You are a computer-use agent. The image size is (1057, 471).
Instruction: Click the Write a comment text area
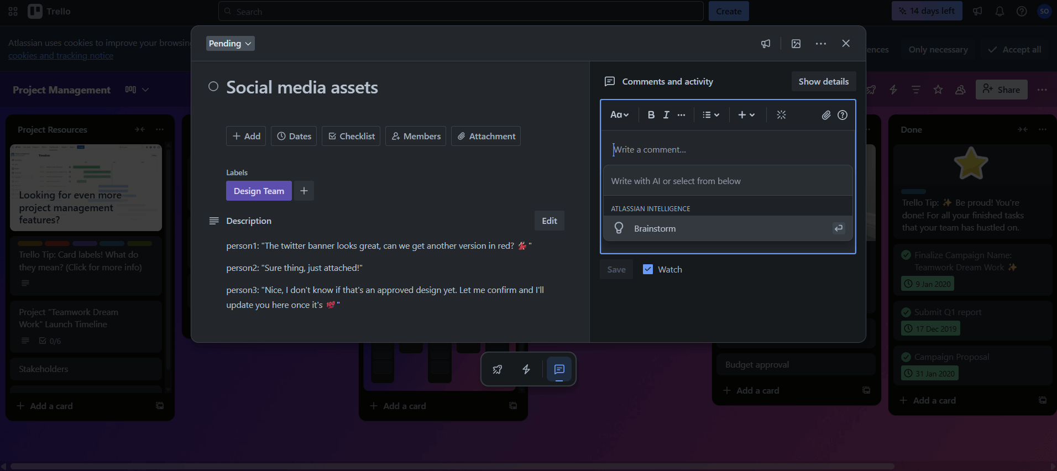point(728,150)
